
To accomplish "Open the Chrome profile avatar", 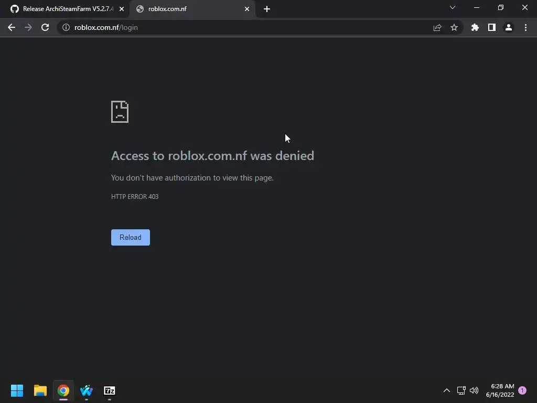I will tap(509, 27).
